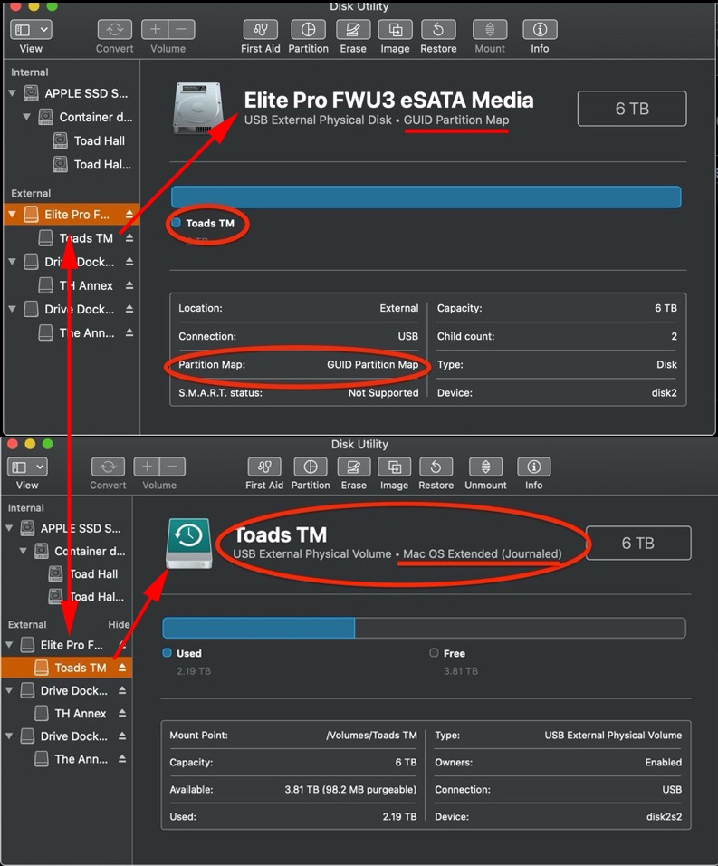This screenshot has height=866, width=718.
Task: Click First Aid icon in top Disk Utility window
Action: tap(261, 29)
